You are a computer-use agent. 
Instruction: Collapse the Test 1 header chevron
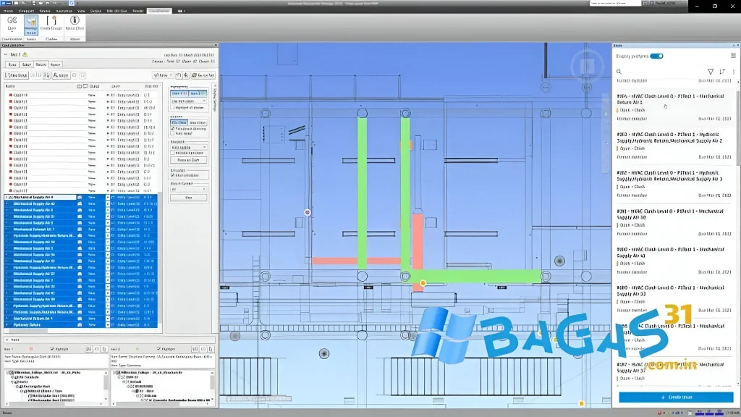(6, 54)
